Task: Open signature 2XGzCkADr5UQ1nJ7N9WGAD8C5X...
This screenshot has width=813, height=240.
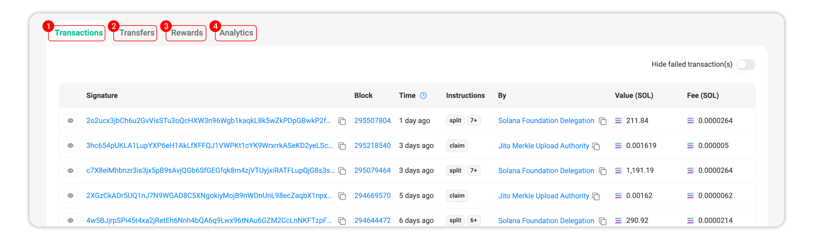Action: [209, 196]
